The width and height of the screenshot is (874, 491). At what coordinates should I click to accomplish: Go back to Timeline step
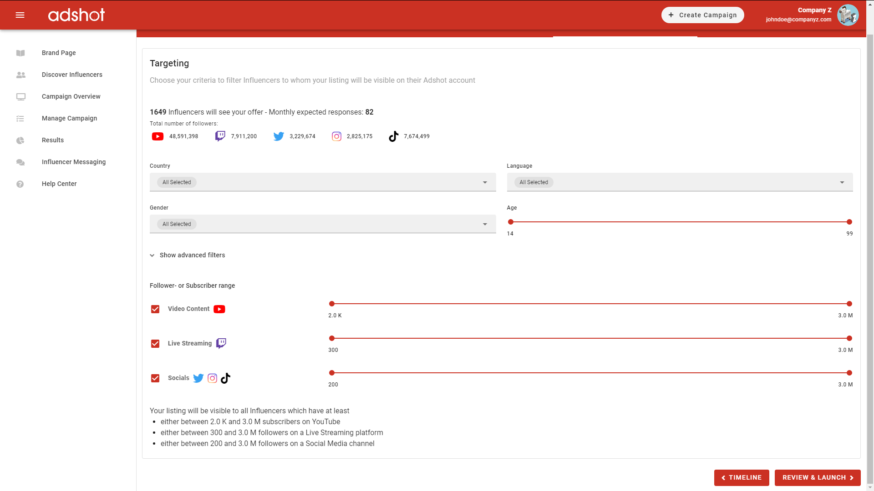pyautogui.click(x=742, y=477)
